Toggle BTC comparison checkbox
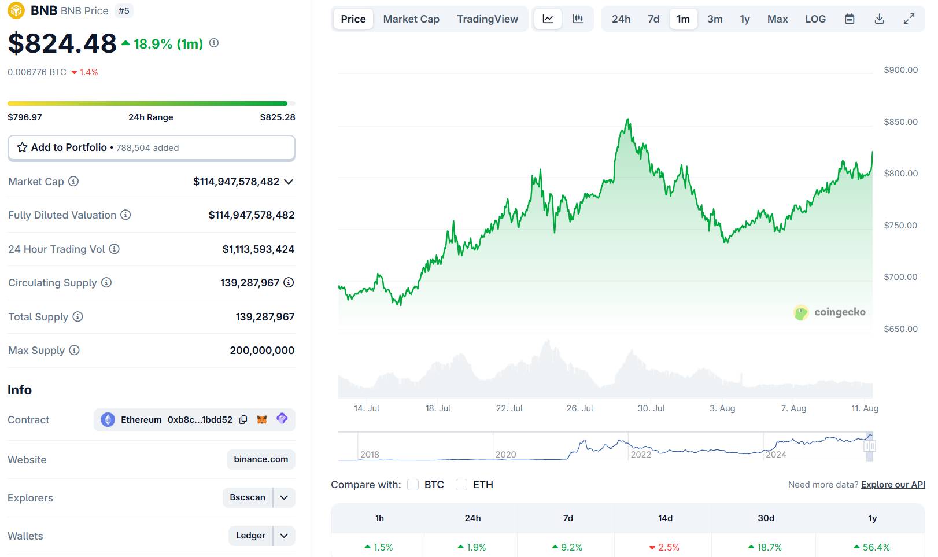The height and width of the screenshot is (557, 938). (x=413, y=485)
